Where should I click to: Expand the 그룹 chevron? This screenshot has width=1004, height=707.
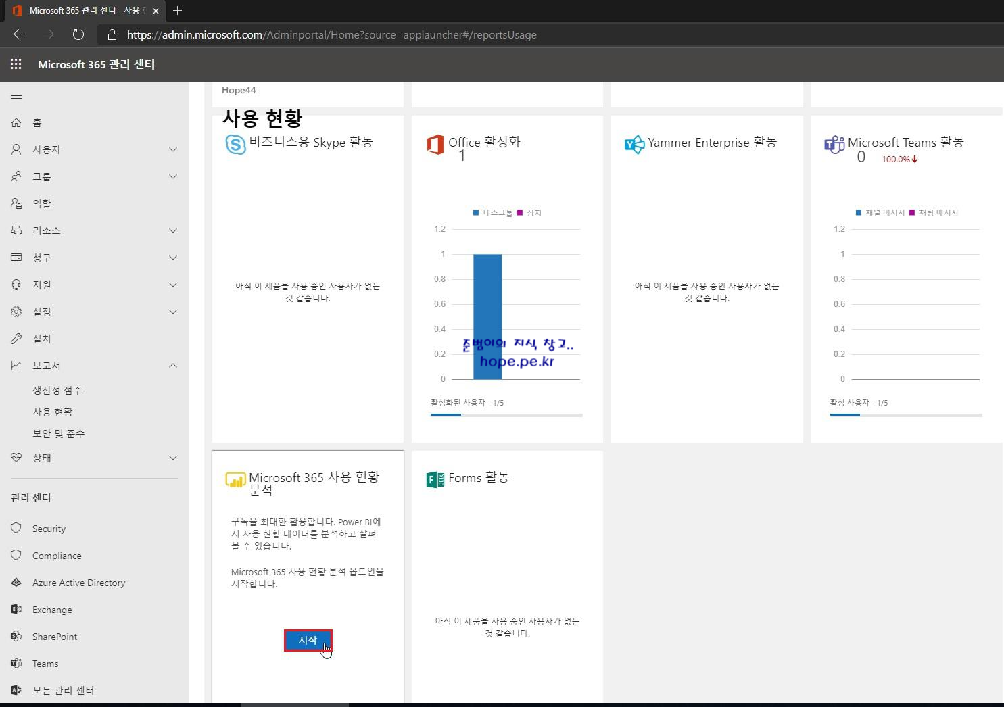point(173,176)
